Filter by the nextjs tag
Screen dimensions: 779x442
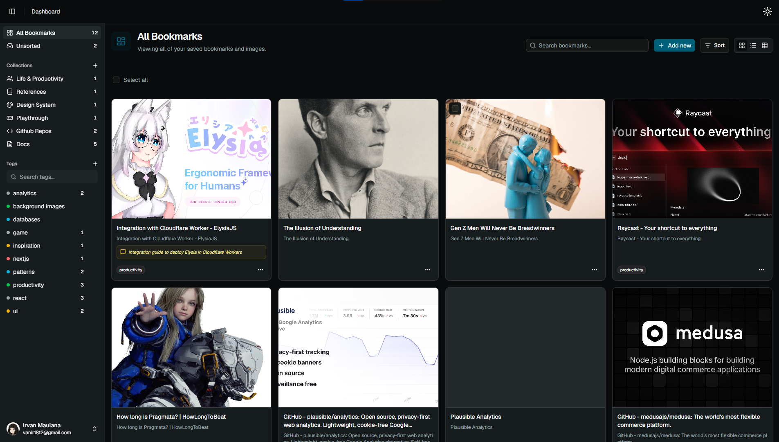click(46, 259)
